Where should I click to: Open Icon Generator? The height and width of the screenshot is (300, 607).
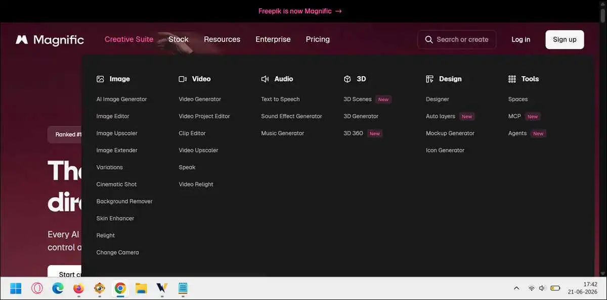click(445, 150)
